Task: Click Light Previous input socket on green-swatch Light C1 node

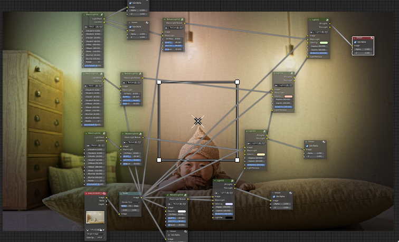Action: [308, 57]
